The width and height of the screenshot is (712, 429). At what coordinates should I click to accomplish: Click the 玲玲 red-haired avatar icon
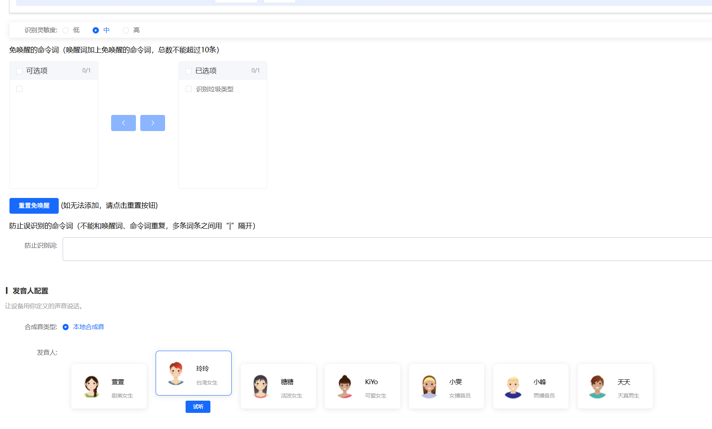pyautogui.click(x=176, y=374)
